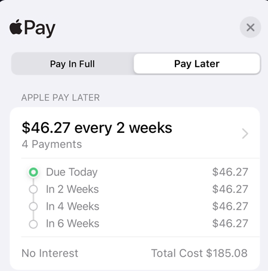Click the In 4 Weeks label
Viewport: 268px width, 271px height.
tap(72, 206)
